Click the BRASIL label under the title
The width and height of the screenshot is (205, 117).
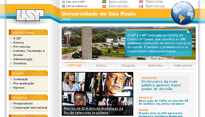click(67, 19)
